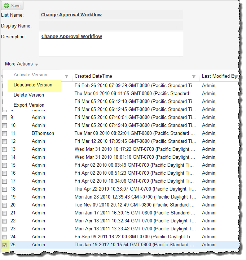Click date Fri Feb 26 2010 07:09:39
The image size is (246, 260).
pyautogui.click(x=135, y=86)
